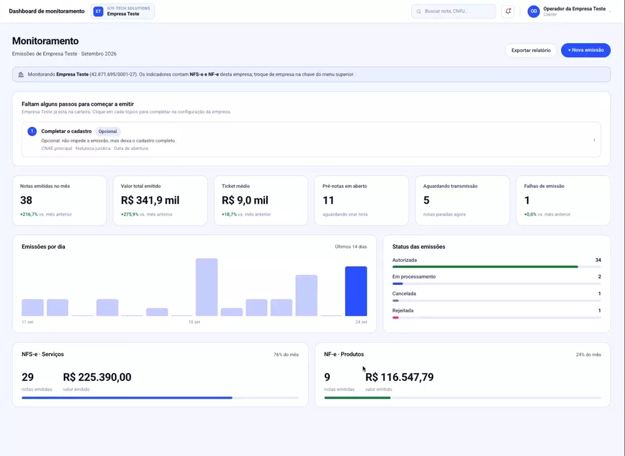Expand the Completar o cadastro chevron
Viewport: 625px width, 456px height.
(x=594, y=140)
